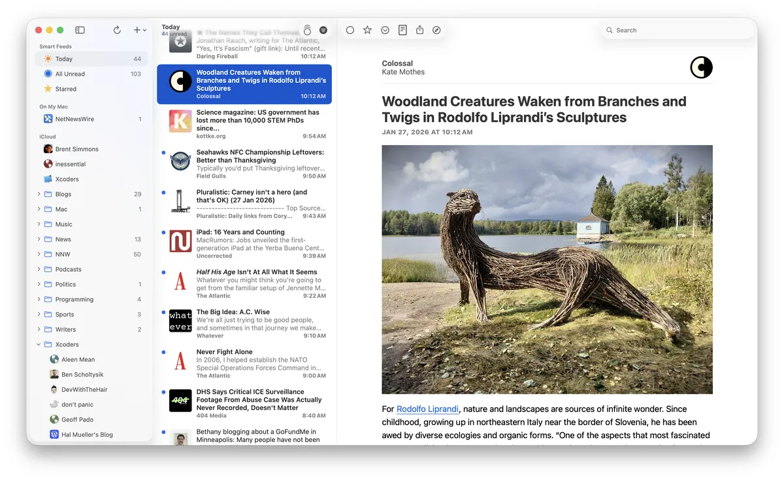Toggle star on current article
The width and height of the screenshot is (784, 480).
(x=367, y=30)
